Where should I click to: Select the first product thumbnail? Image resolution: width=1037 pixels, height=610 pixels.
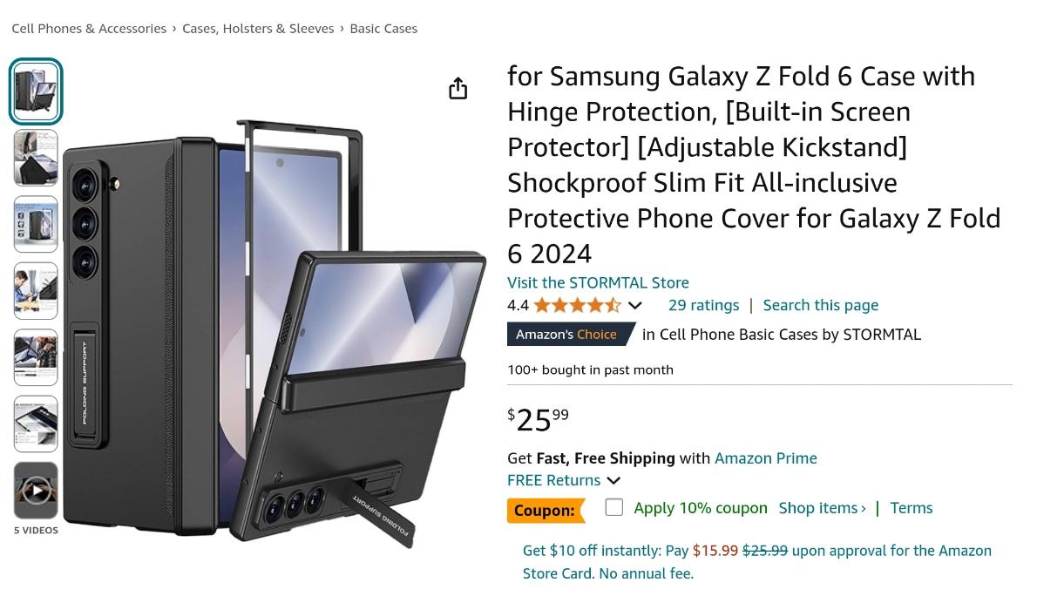(36, 91)
